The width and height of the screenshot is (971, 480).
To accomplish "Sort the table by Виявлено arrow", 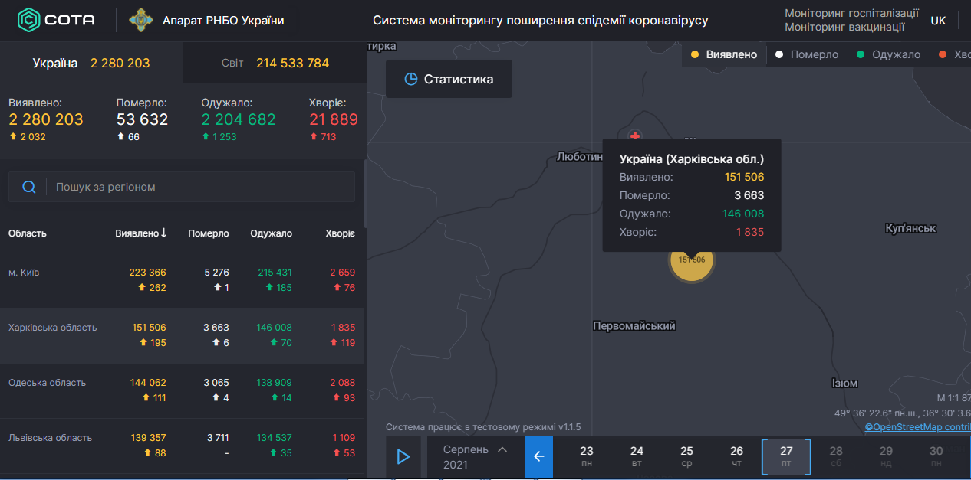I will pos(164,233).
